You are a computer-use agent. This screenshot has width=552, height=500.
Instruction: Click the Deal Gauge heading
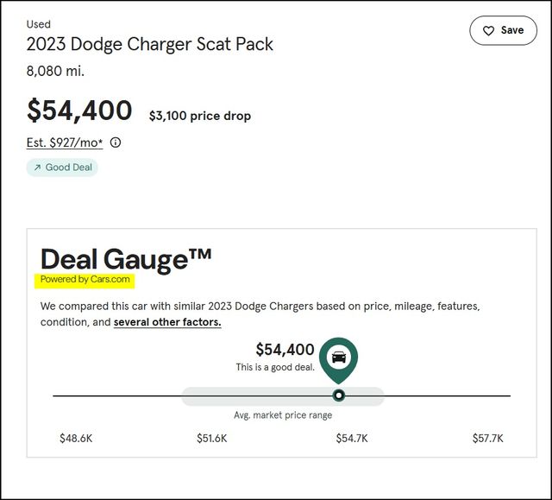[x=126, y=260]
